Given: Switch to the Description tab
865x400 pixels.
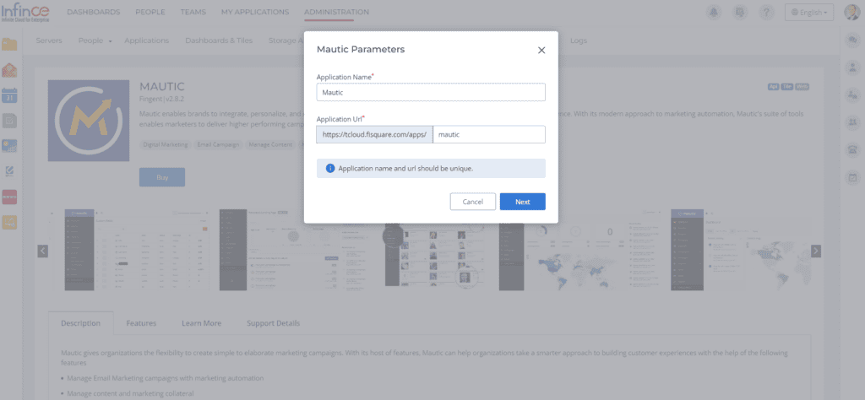Looking at the screenshot, I should [x=80, y=323].
